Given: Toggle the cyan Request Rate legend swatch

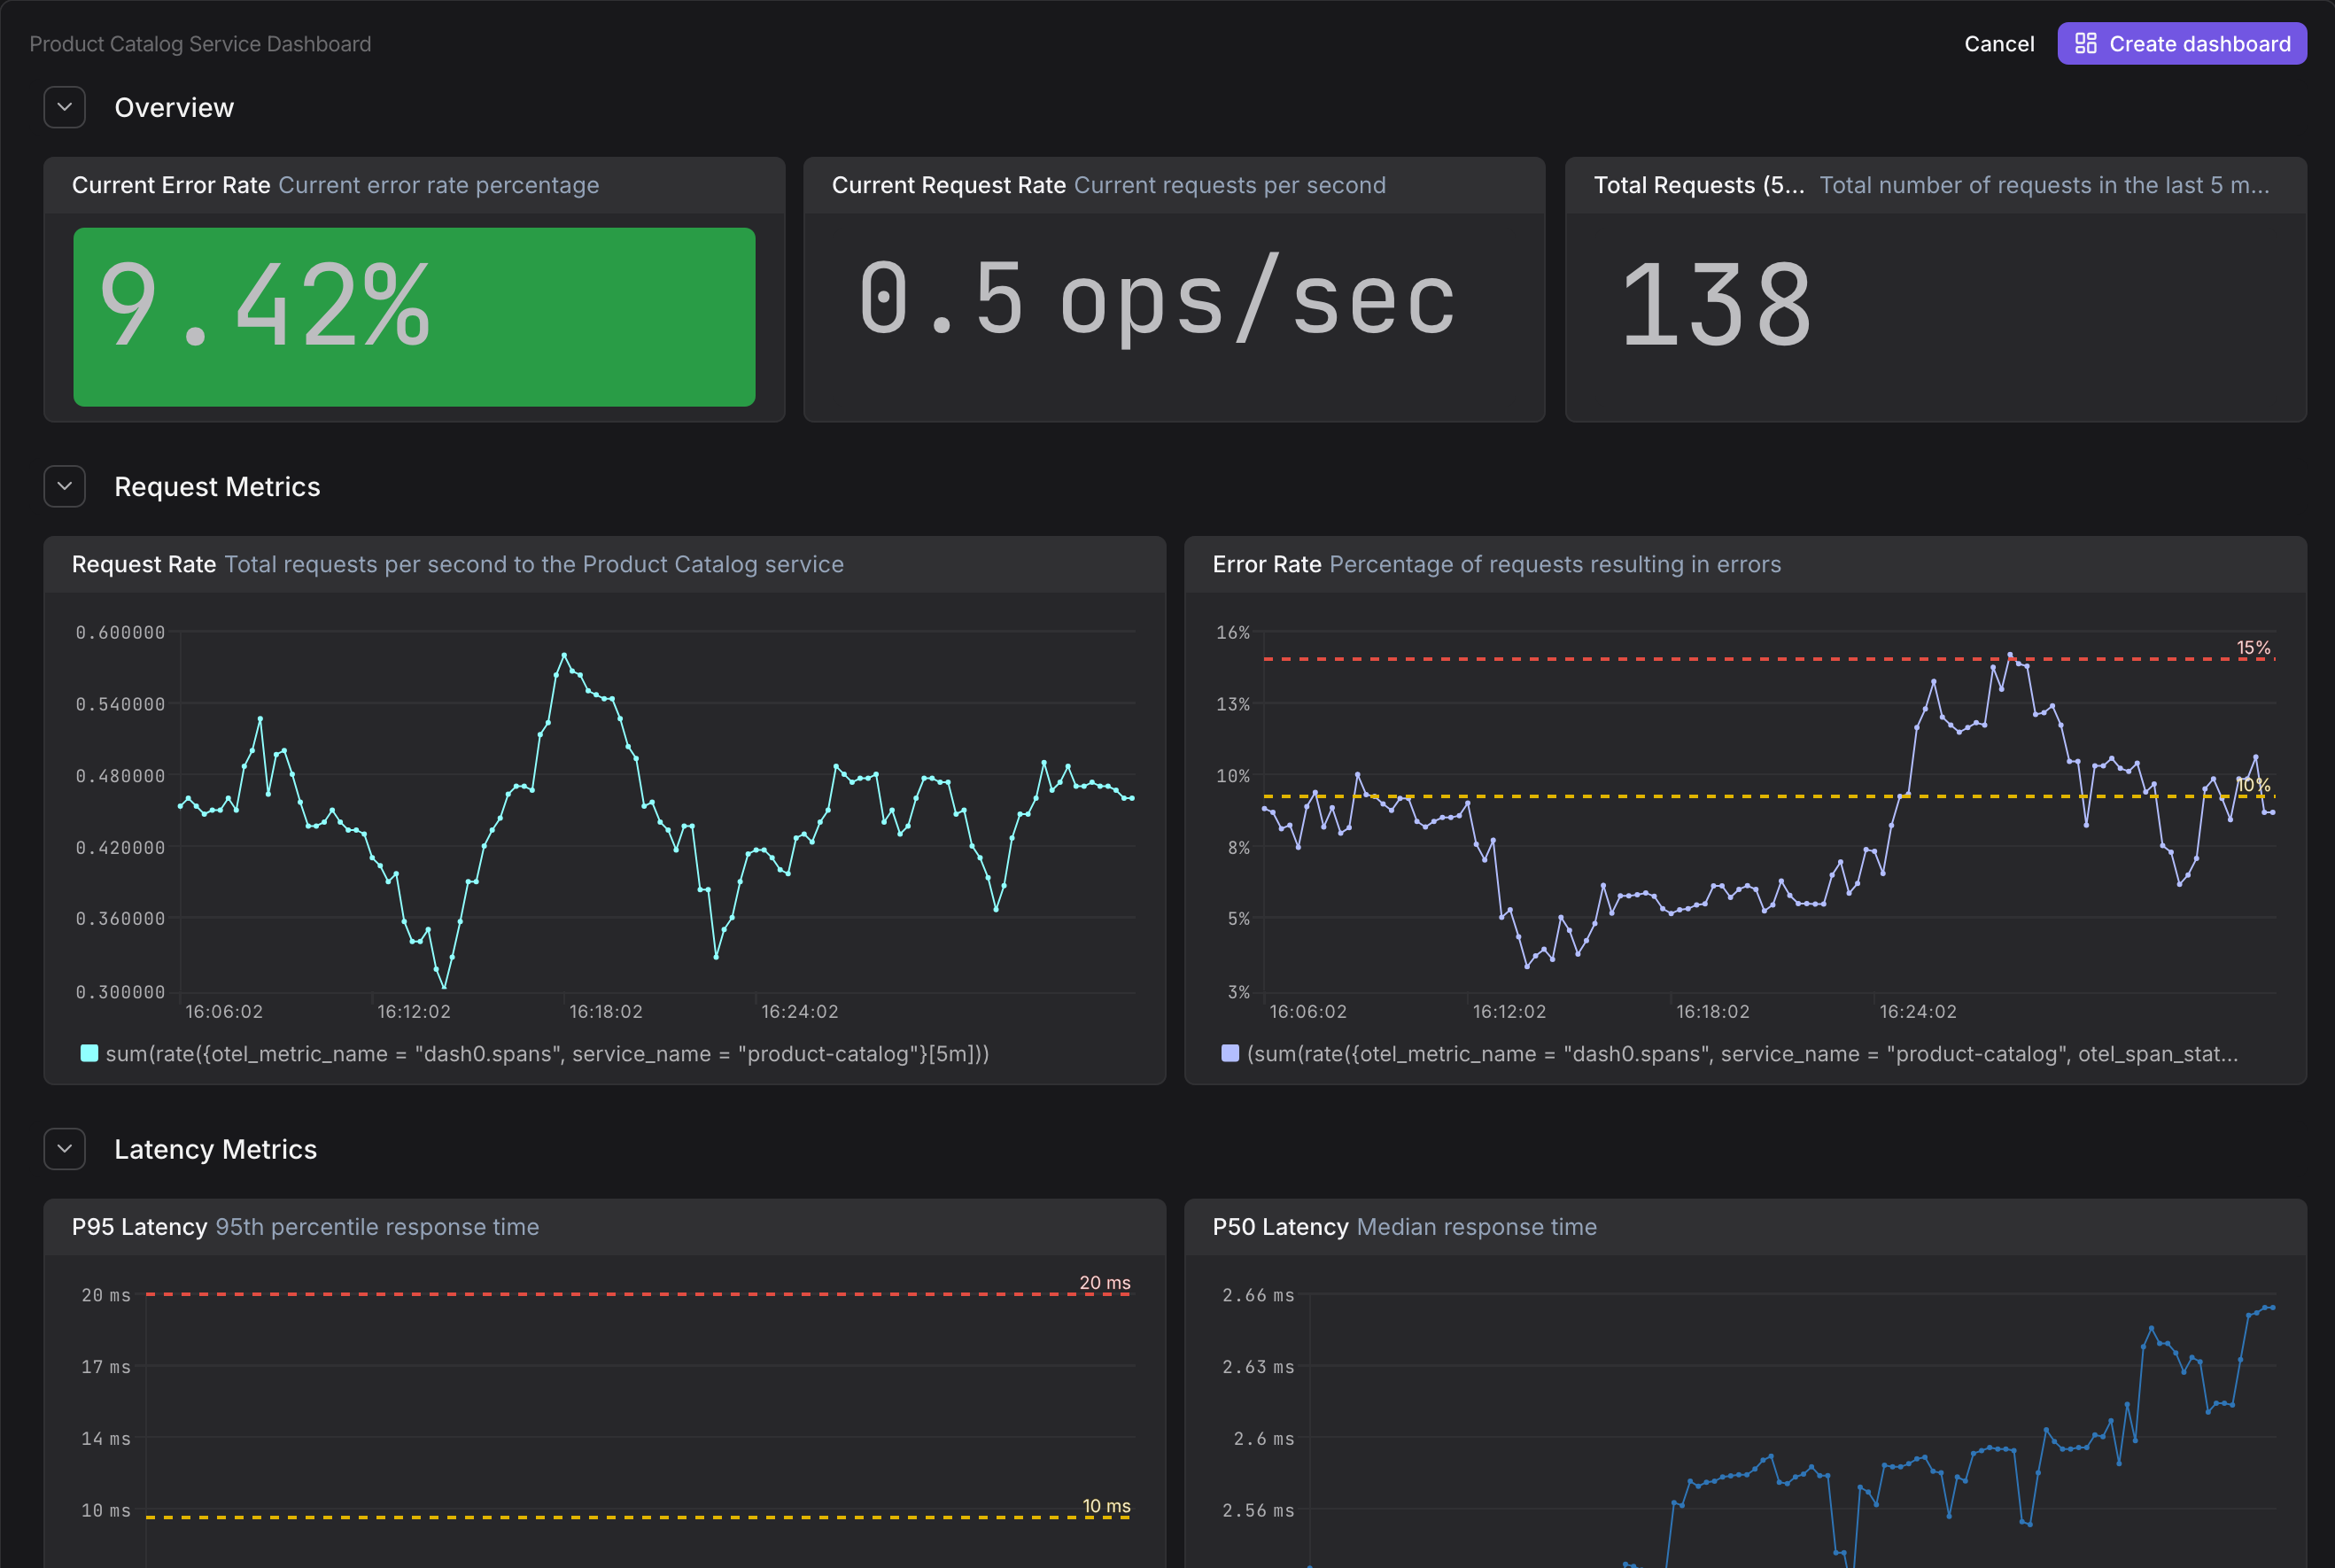Looking at the screenshot, I should point(89,1053).
